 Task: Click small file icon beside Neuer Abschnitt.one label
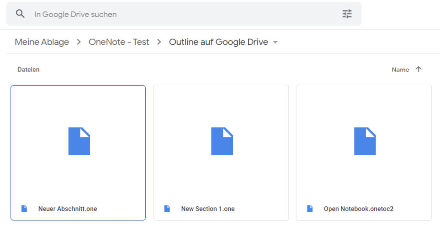pyautogui.click(x=24, y=209)
